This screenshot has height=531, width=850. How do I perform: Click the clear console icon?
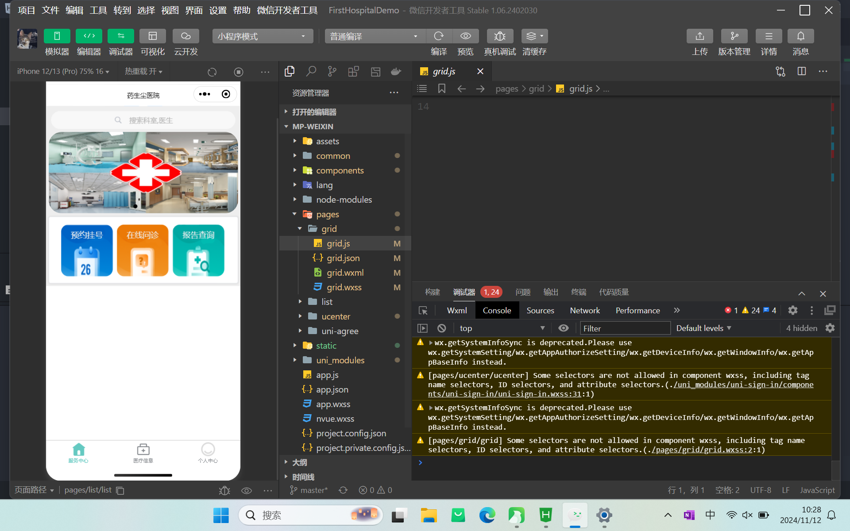tap(441, 328)
